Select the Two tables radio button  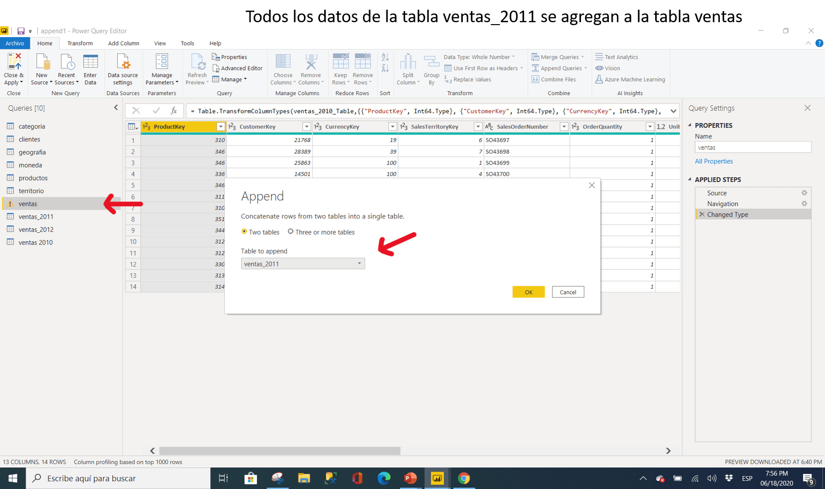pos(245,232)
